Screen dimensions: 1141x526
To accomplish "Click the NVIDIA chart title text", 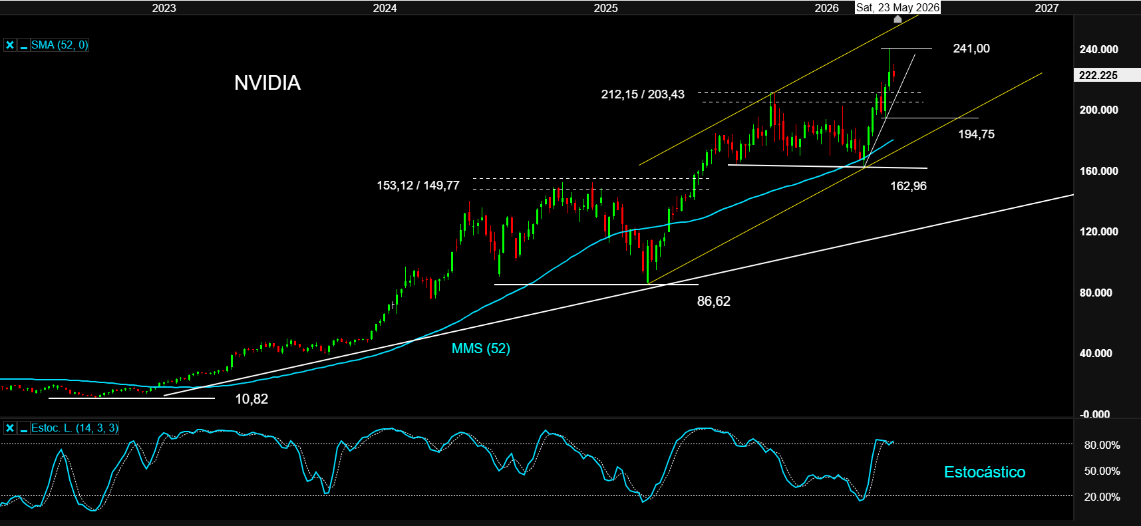I will click(x=267, y=83).
